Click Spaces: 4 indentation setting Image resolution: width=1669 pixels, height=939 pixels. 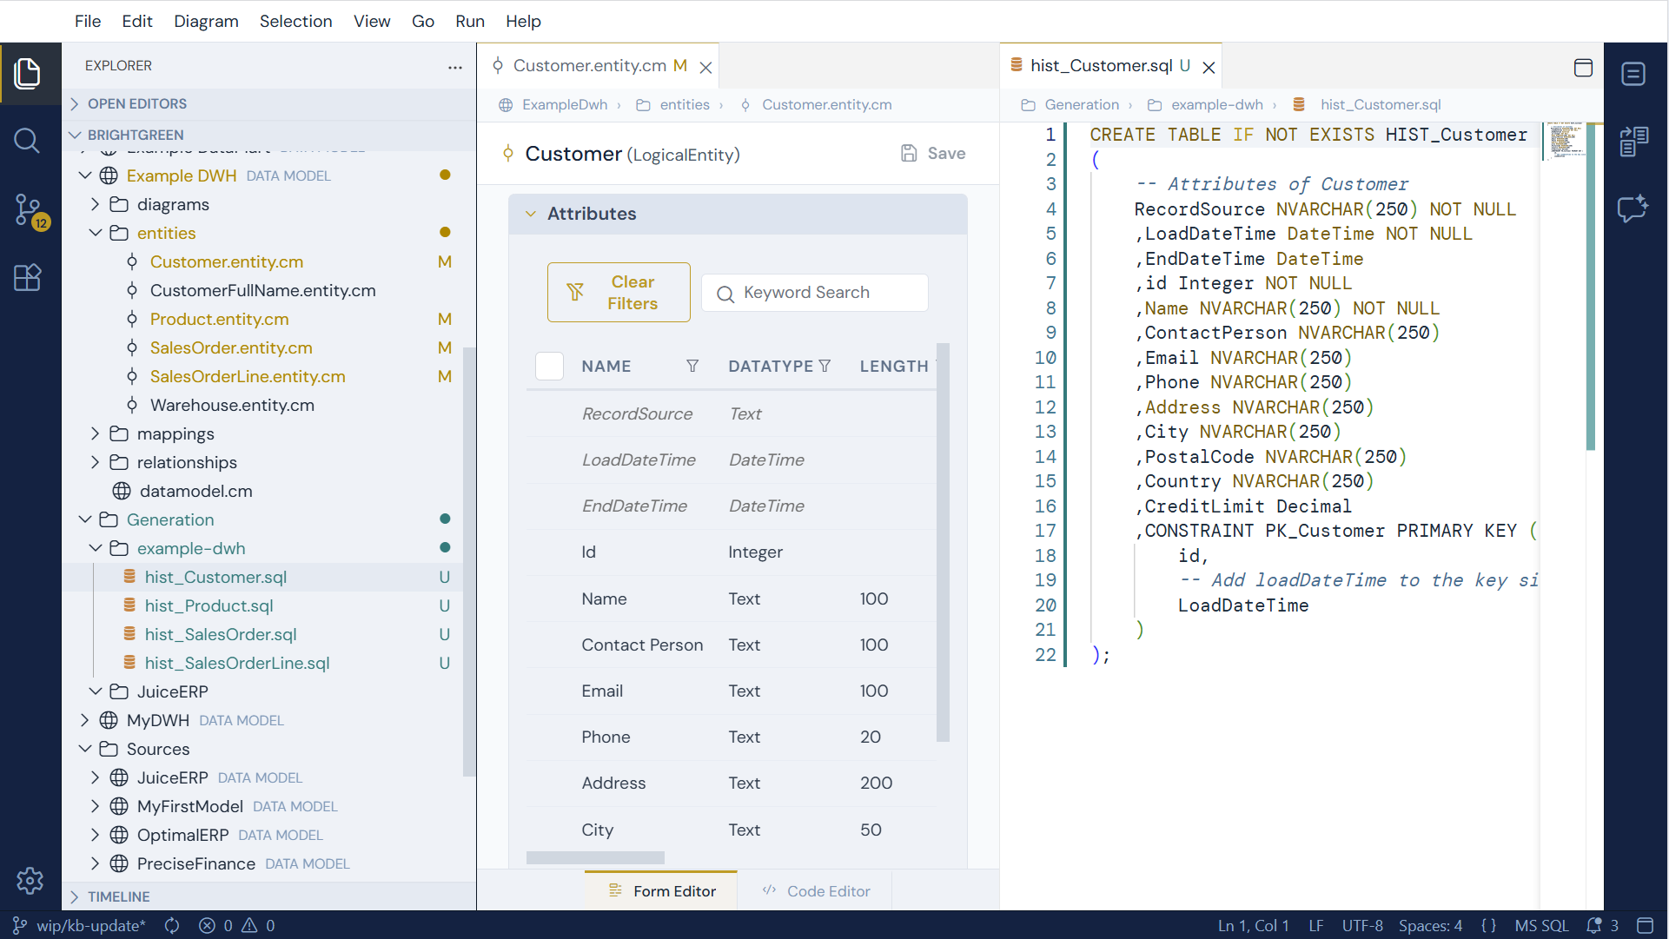click(1430, 926)
